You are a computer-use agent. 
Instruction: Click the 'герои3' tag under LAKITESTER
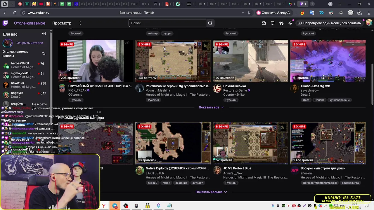point(153,183)
